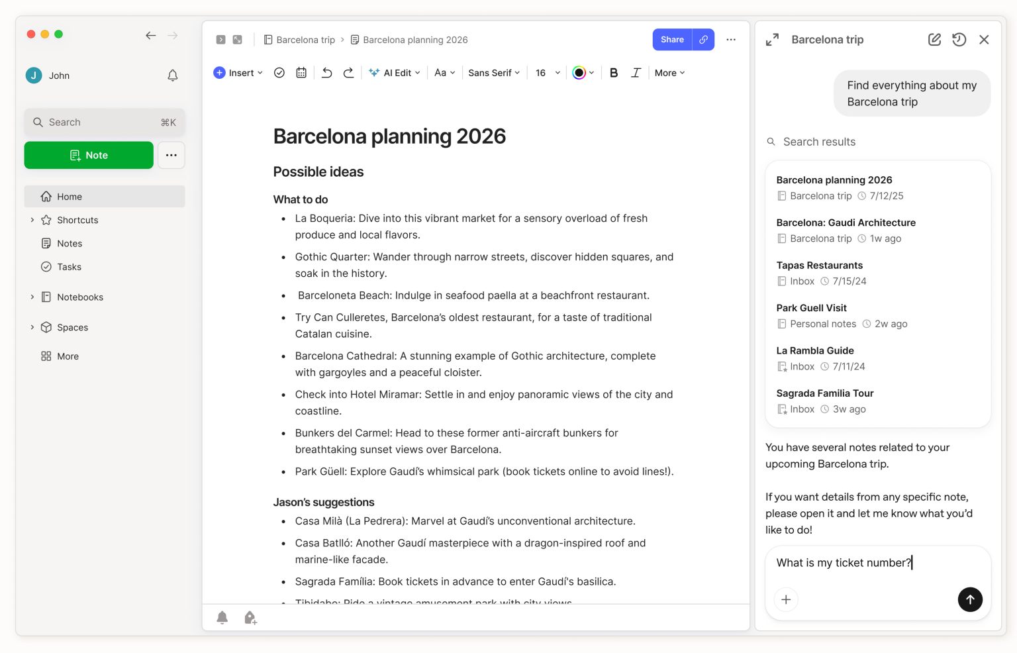The image size is (1017, 653).
Task: Open the font size dropdown
Action: pos(546,72)
